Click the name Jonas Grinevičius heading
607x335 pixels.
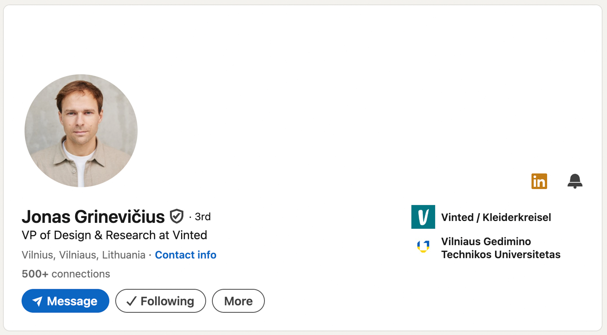pyautogui.click(x=93, y=217)
